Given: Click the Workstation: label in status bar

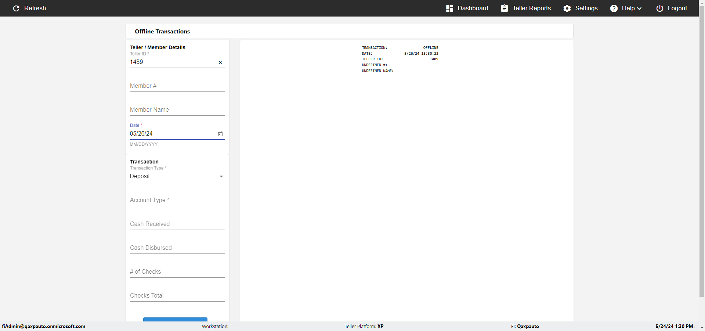Looking at the screenshot, I should coord(215,327).
